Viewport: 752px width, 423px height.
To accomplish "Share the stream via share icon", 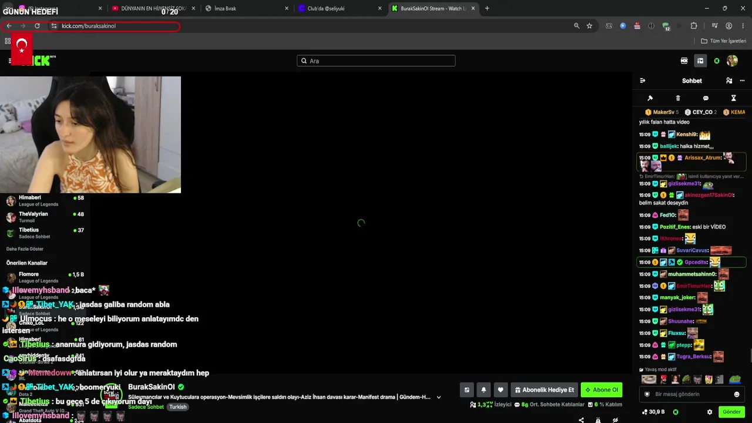I will pos(581,419).
